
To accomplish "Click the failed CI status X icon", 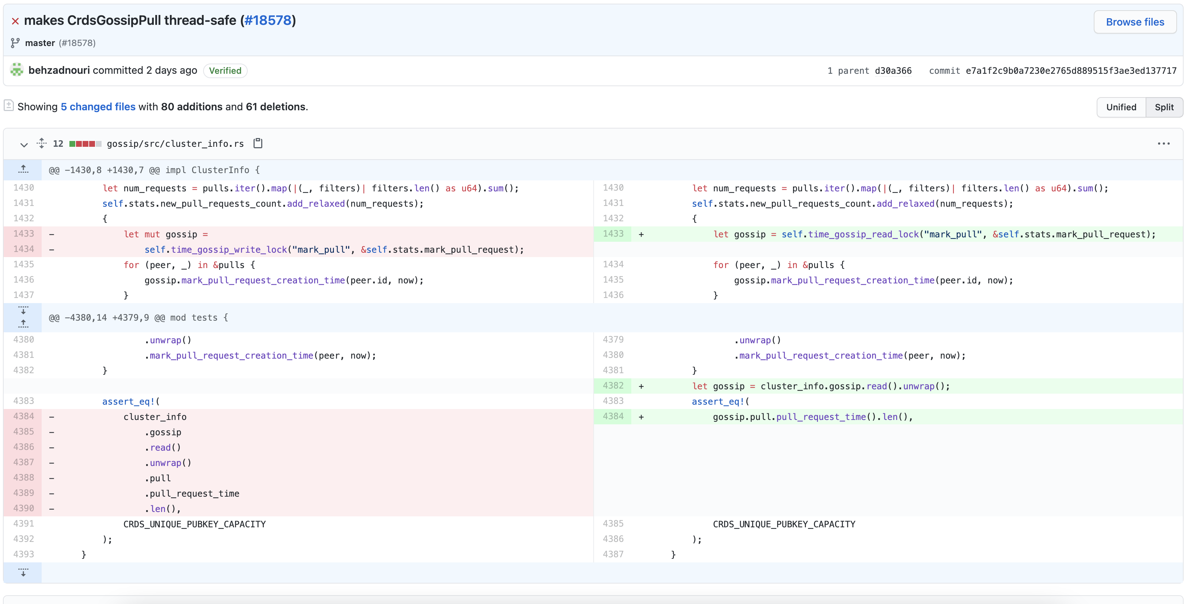I will 15,21.
